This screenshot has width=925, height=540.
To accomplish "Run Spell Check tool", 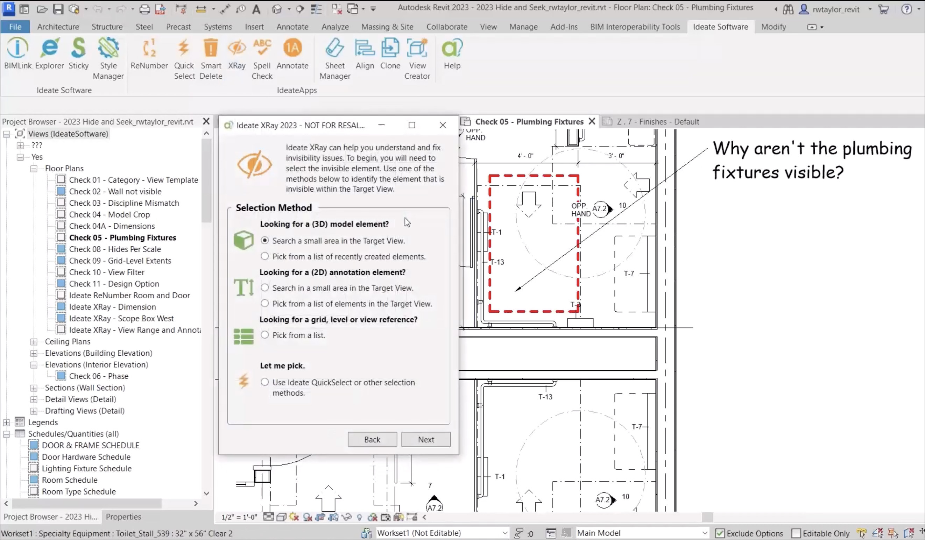I will pyautogui.click(x=262, y=59).
